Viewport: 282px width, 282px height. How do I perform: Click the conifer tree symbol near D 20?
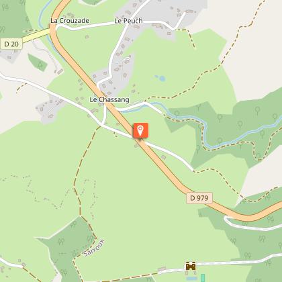click(x=40, y=65)
